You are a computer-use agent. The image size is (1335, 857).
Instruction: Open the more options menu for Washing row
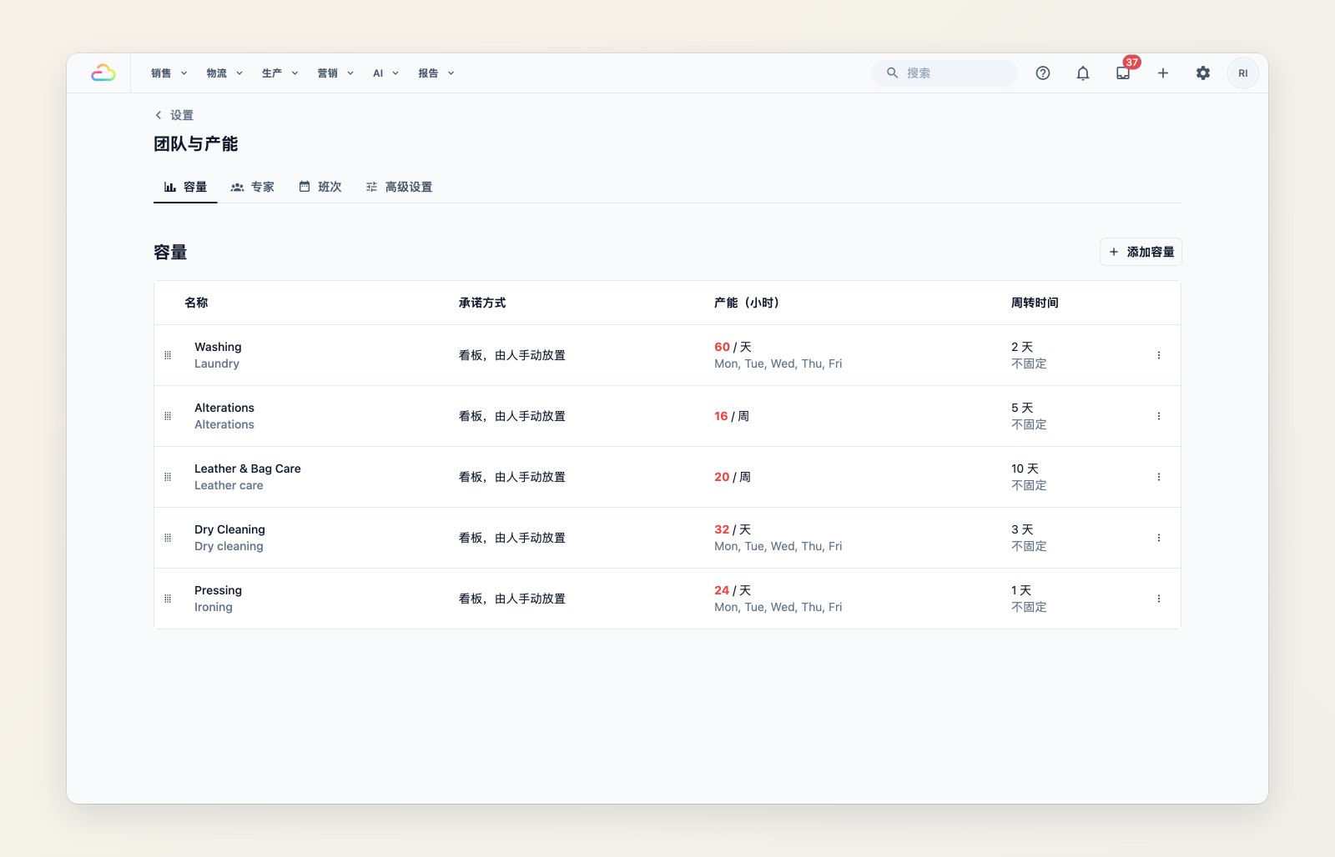(1159, 355)
